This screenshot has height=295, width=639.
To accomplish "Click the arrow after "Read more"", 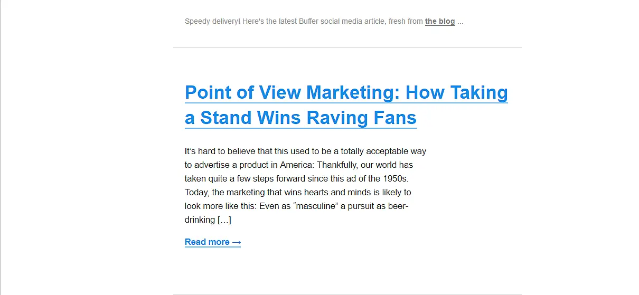I will (236, 242).
